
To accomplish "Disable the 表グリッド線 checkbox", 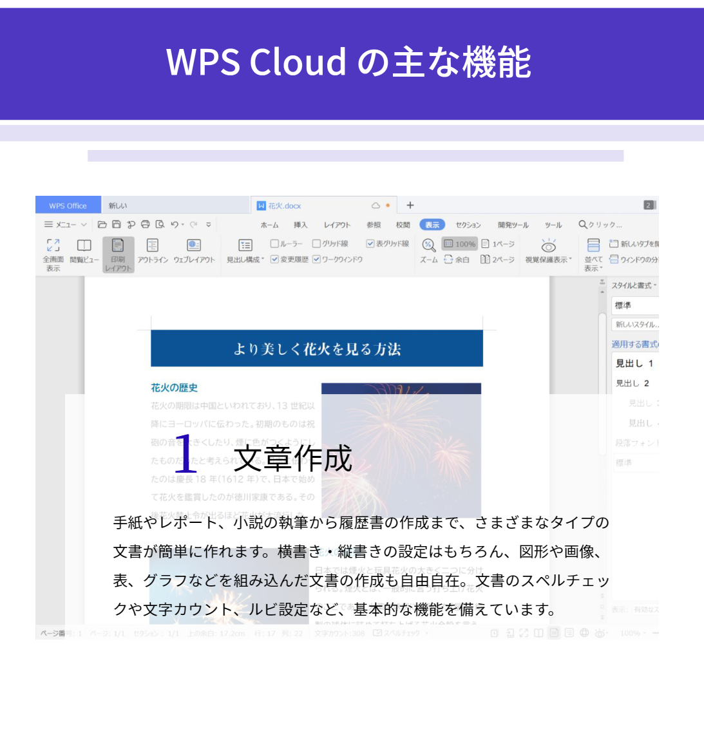I will [370, 242].
